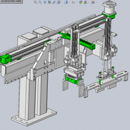Expand the View Settings dropdown arrow
This screenshot has width=130, height=130.
97,2
